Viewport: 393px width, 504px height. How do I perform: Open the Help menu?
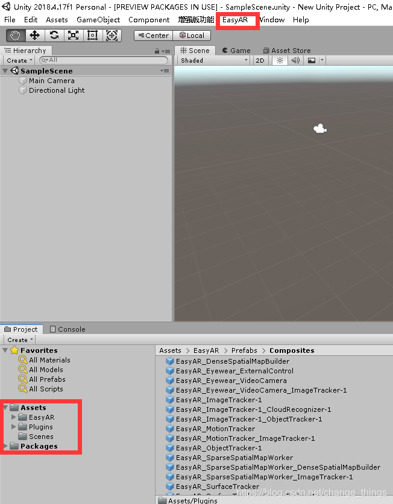pyautogui.click(x=301, y=20)
